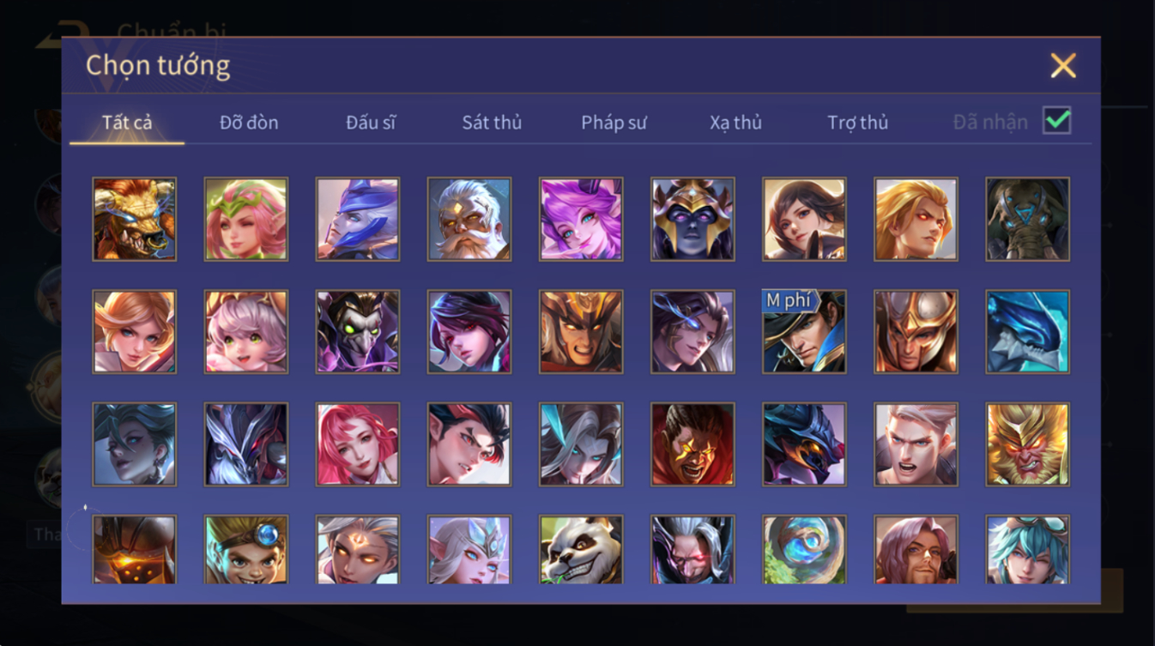
Task: Switch to the Trợ thủ tab
Action: (x=857, y=123)
